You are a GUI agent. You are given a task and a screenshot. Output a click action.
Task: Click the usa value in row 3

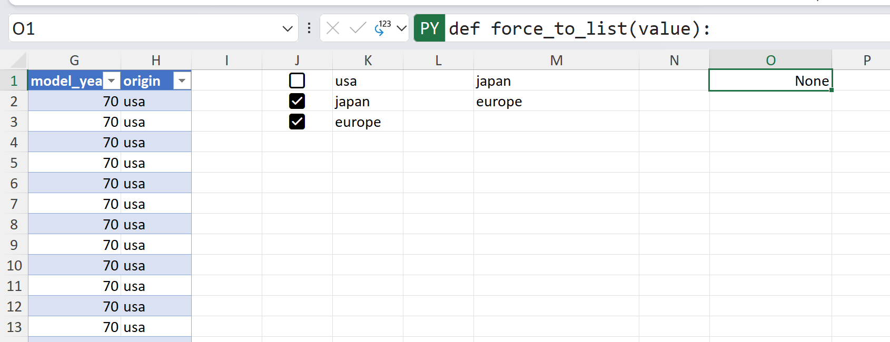point(134,122)
